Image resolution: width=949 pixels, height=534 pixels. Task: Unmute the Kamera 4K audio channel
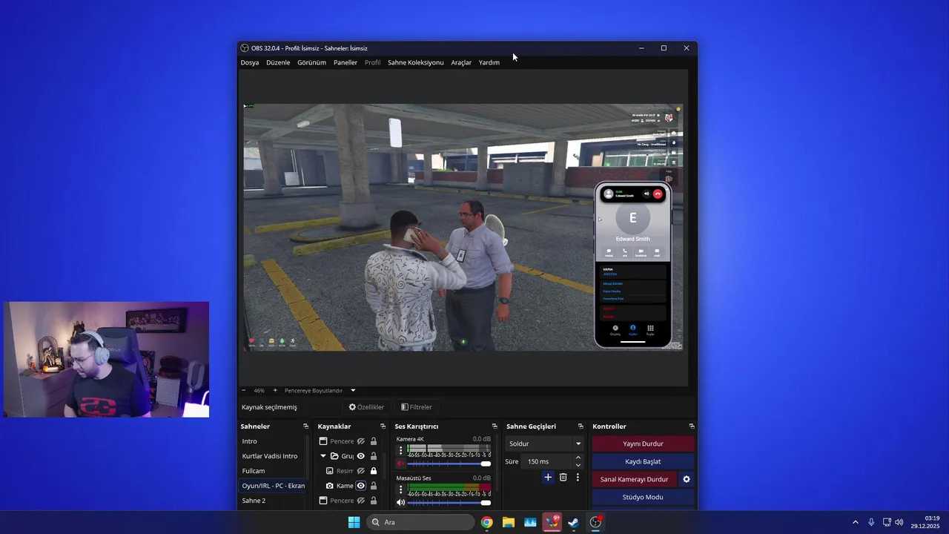tap(401, 464)
